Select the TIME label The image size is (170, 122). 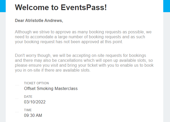(28, 110)
